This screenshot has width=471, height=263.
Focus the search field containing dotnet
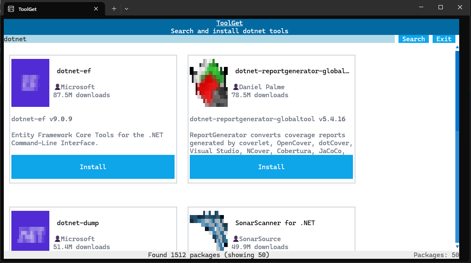(x=199, y=39)
